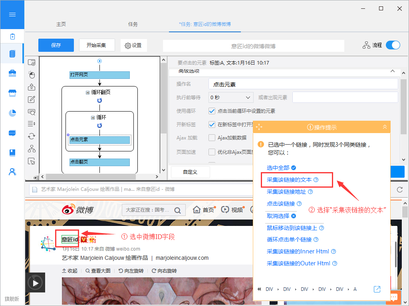Select the branch condition tool icon
This screenshot has width=409, height=306.
point(32,149)
